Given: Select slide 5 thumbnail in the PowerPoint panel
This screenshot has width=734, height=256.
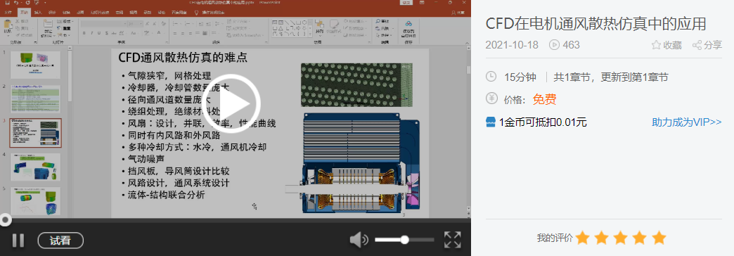Looking at the screenshot, I should [x=36, y=201].
